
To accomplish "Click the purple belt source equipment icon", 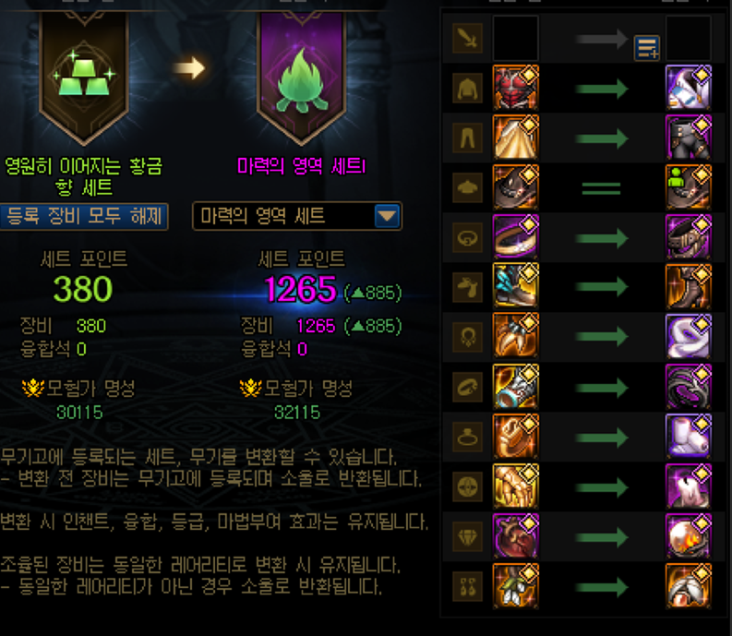I will [515, 237].
